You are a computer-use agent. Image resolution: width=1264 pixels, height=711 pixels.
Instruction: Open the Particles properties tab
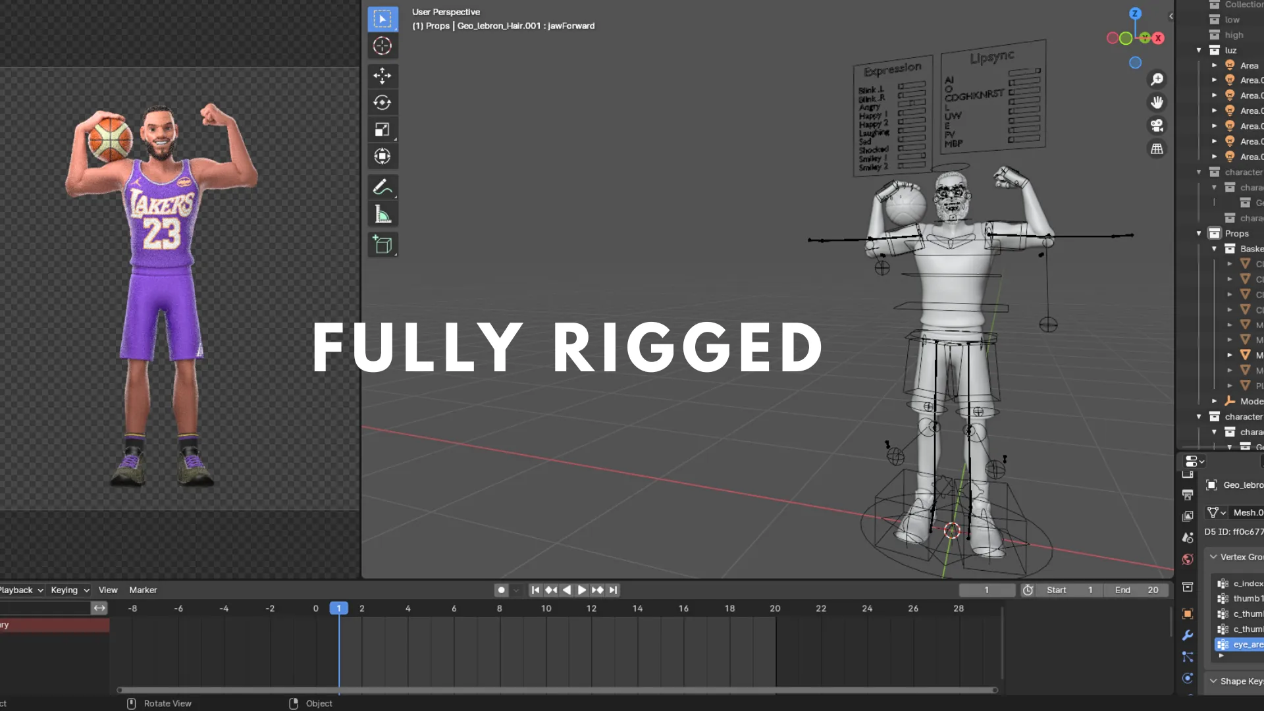click(1188, 657)
